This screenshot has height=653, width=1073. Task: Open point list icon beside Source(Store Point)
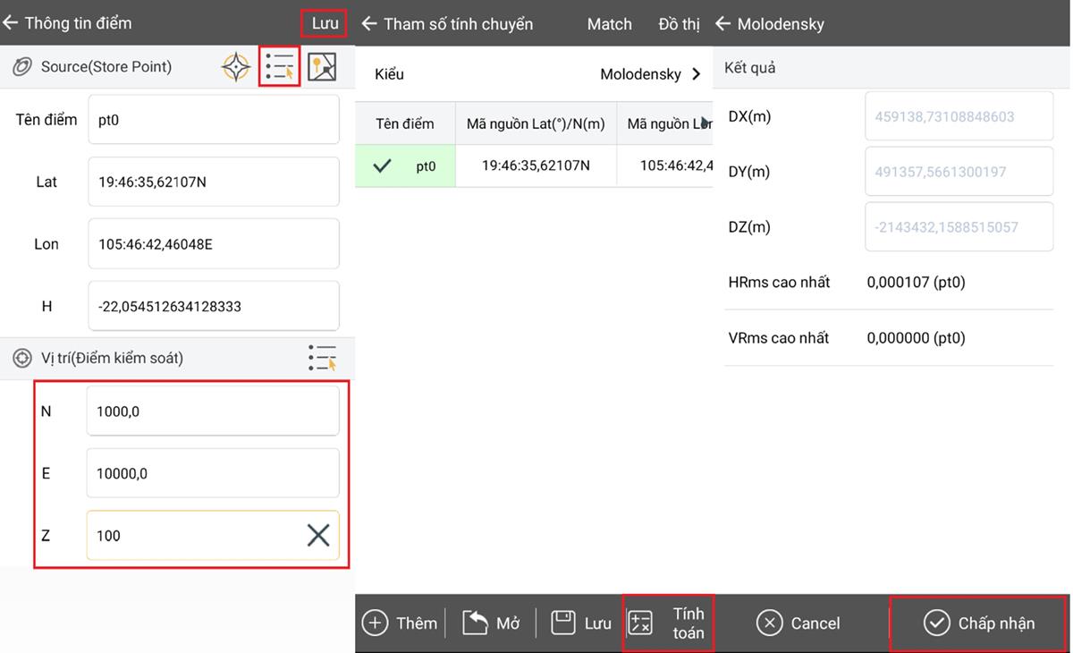[x=279, y=67]
